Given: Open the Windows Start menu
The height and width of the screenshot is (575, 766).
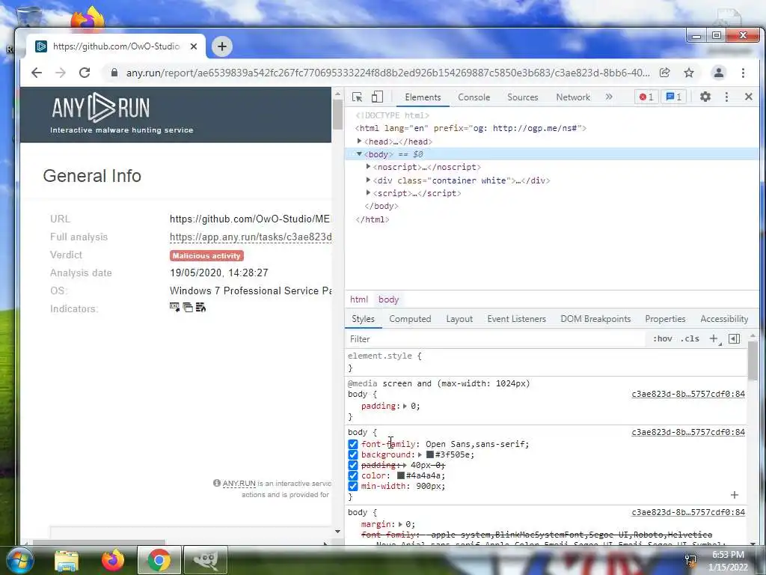Looking at the screenshot, I should pyautogui.click(x=19, y=560).
